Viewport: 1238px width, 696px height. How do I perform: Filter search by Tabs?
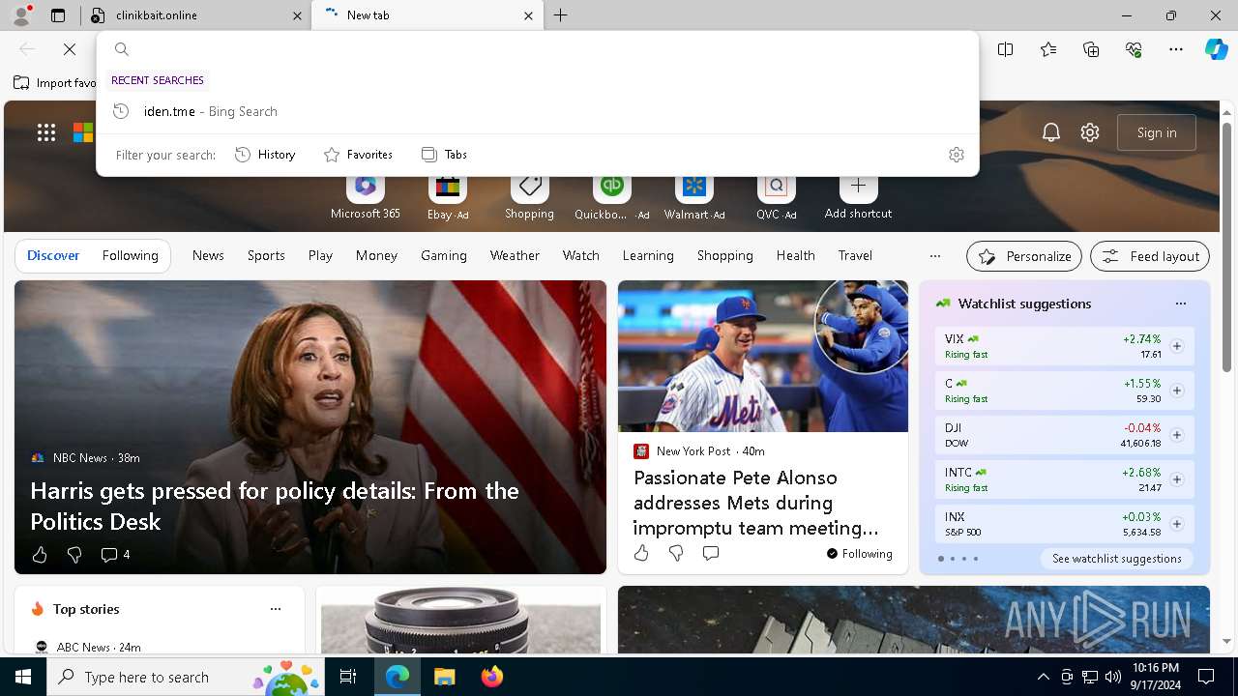444,155
